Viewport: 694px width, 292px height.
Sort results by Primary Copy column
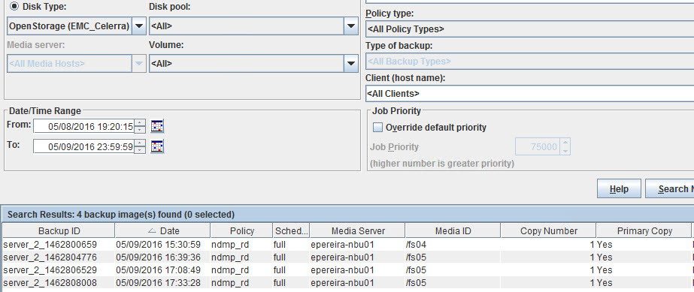click(x=644, y=230)
